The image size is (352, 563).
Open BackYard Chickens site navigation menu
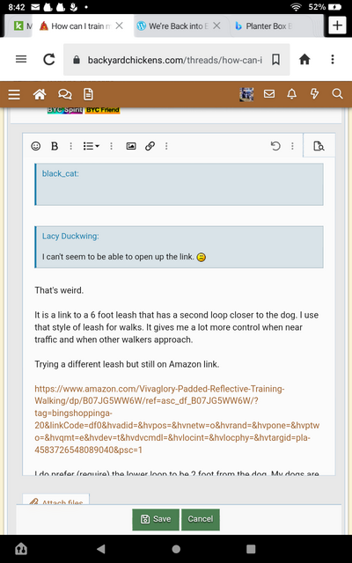(14, 94)
